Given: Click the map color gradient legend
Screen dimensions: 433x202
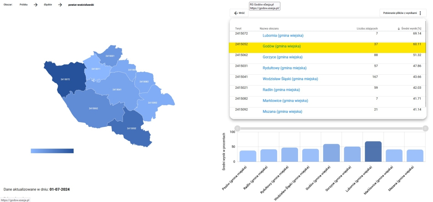Looking at the screenshot, I should [x=52, y=151].
